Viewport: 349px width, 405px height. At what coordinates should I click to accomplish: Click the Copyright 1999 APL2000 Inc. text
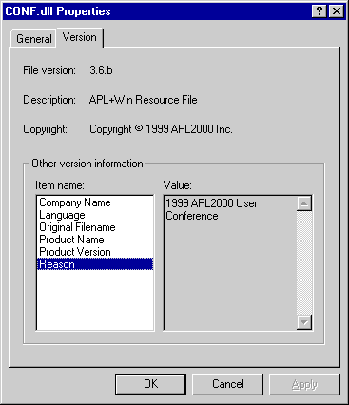[x=161, y=129]
